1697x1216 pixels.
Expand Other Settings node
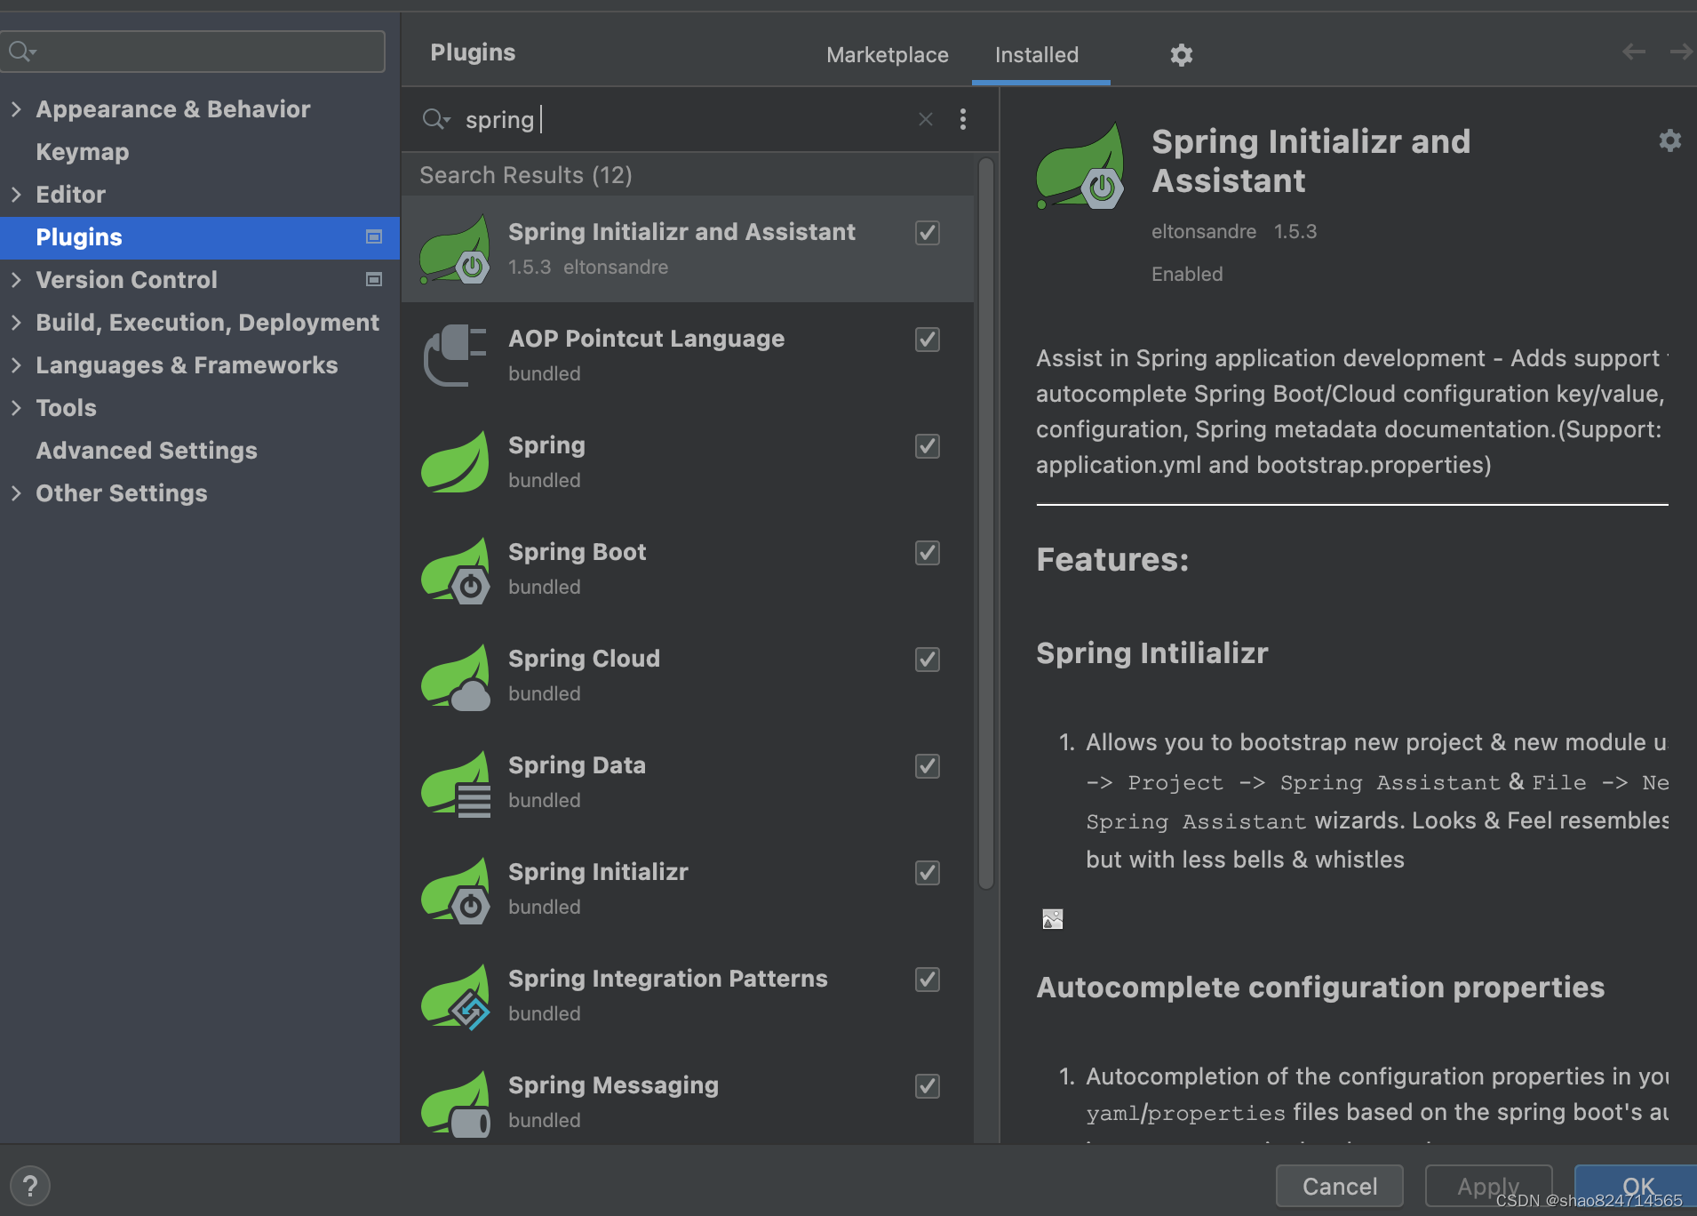16,492
